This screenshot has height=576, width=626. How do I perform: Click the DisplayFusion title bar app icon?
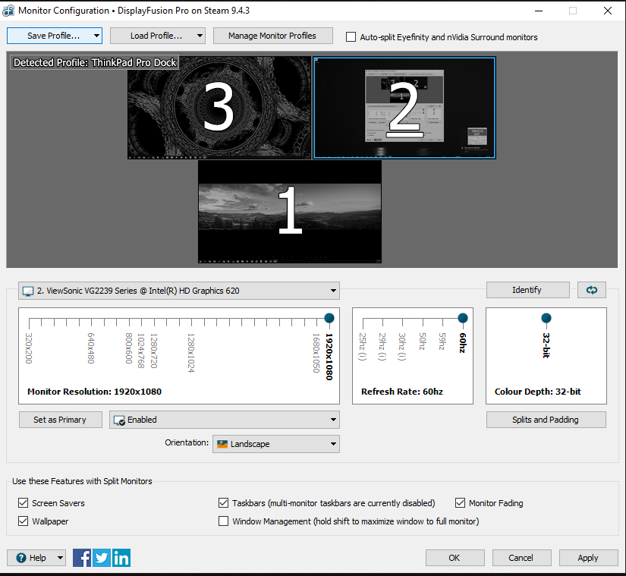[x=8, y=11]
